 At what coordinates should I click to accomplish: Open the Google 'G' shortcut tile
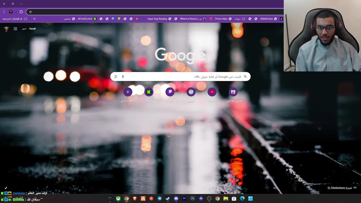point(191,92)
